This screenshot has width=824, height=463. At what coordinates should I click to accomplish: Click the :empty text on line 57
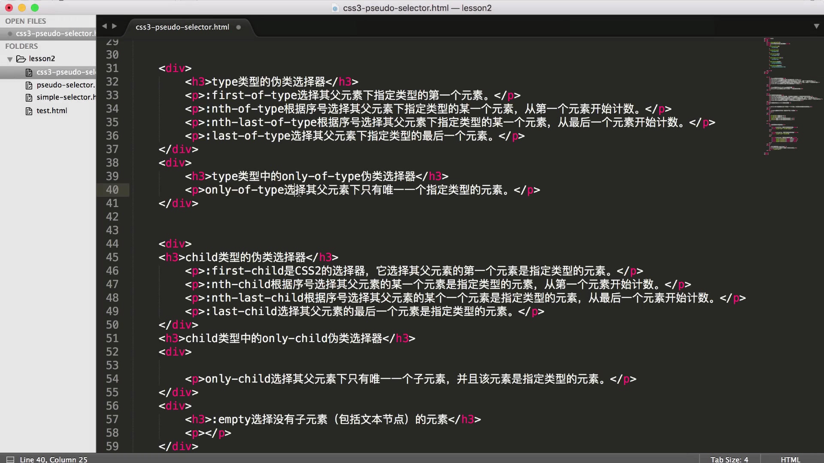pyautogui.click(x=231, y=419)
